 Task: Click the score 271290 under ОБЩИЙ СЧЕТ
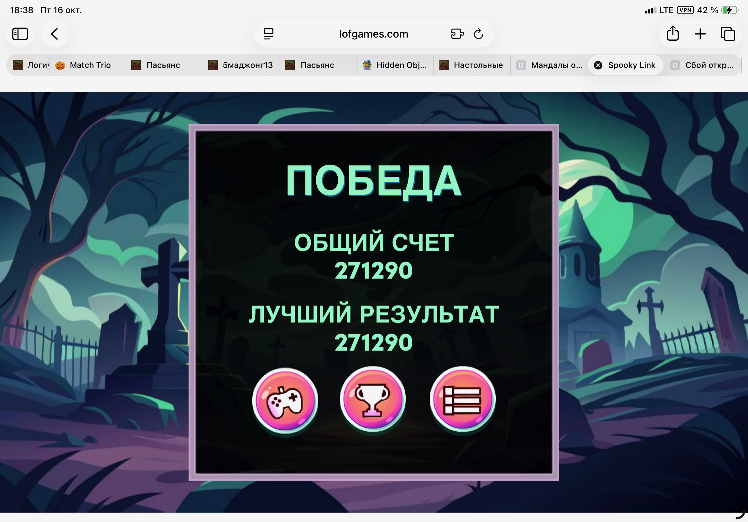point(374,270)
